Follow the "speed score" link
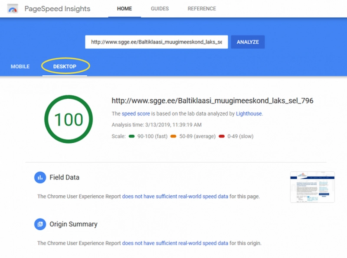Image resolution: width=347 pixels, height=258 pixels. pyautogui.click(x=136, y=114)
